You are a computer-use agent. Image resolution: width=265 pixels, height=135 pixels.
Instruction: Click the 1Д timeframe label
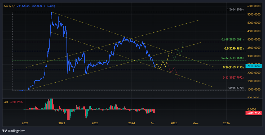pyautogui.click(x=14, y=6)
